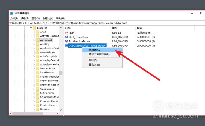Screen dimensions: 205x126
Task: Click tree pane scroll down arrow
Action: 61,110
